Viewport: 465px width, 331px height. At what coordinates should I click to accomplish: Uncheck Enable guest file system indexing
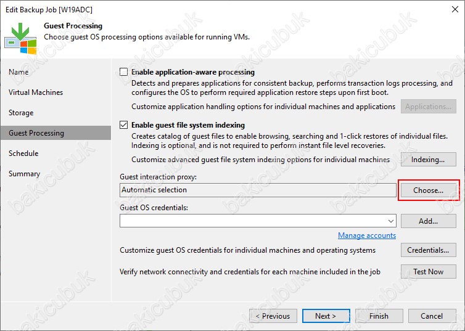tap(124, 125)
